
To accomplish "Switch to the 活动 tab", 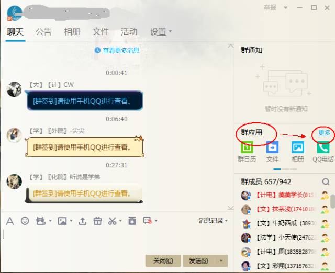I will point(129,32).
